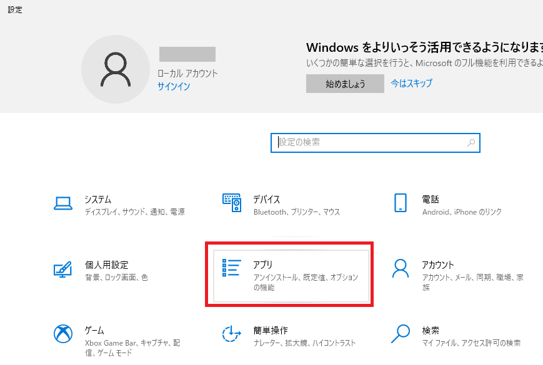Open the アカウント person icon

(401, 268)
